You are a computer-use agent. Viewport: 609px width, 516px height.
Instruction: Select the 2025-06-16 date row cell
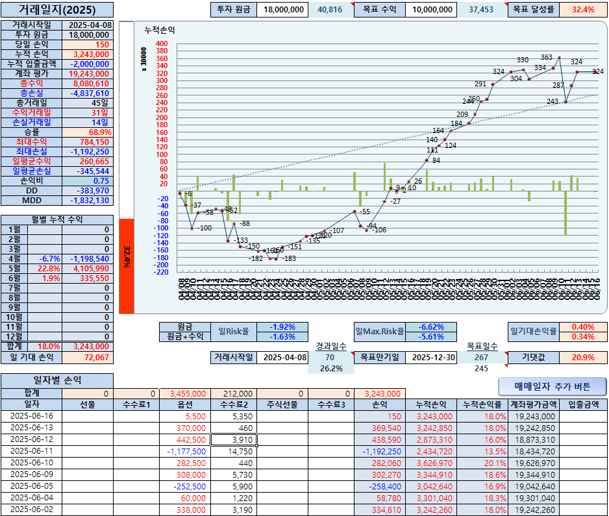[x=31, y=416]
